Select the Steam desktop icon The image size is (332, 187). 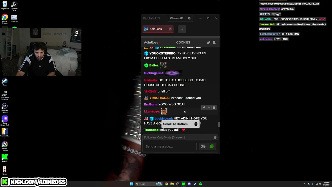coord(5,82)
